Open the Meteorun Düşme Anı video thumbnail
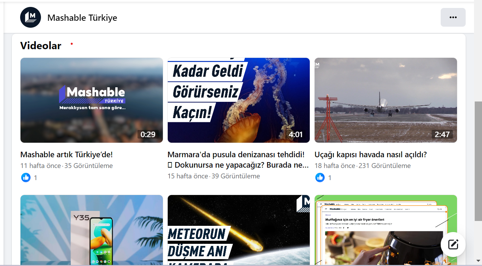Screen dimensions: 482x266 (239, 230)
